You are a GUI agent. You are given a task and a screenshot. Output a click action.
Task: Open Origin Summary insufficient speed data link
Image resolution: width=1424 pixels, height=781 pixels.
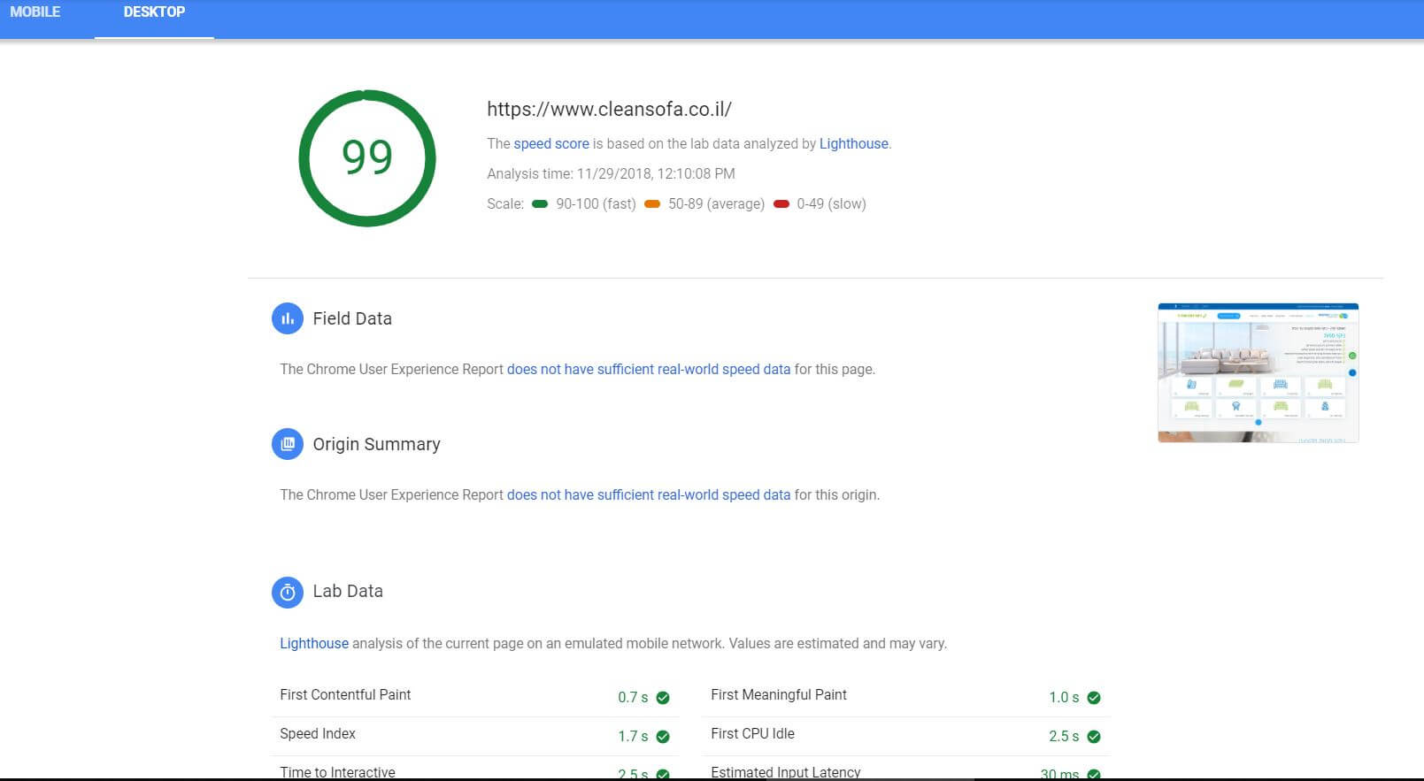(x=649, y=495)
